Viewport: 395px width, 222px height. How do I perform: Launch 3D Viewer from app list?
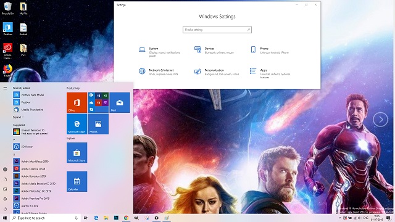pos(23,147)
